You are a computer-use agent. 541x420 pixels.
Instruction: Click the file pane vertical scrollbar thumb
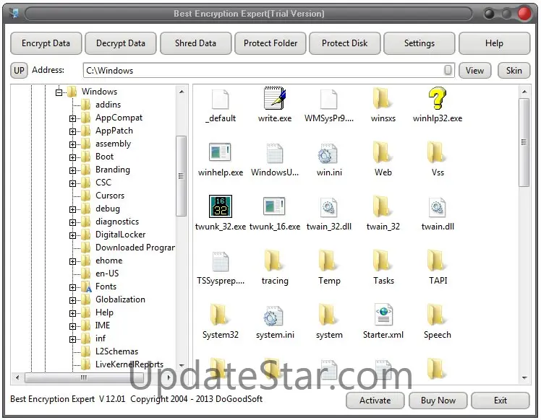coord(524,142)
